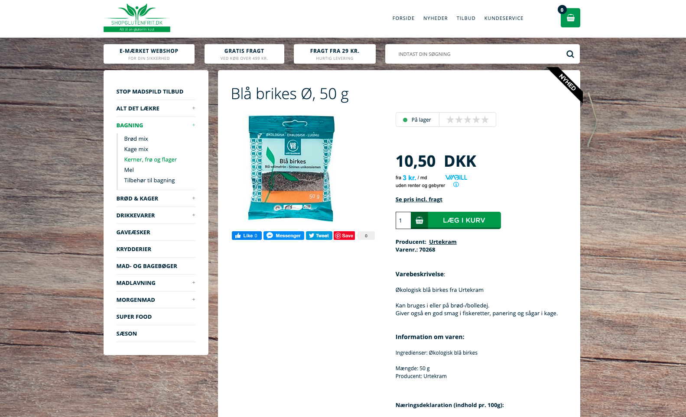This screenshot has height=417, width=686.
Task: Click the ViaBill info icon
Action: click(456, 184)
